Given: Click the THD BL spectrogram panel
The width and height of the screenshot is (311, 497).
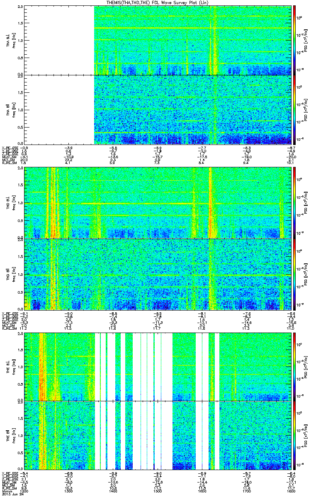Looking at the screenshot, I should coord(158,203).
